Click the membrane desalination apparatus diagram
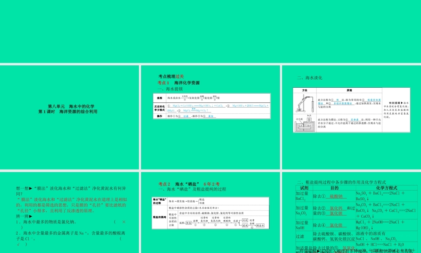Image resolution: width=421 pixels, height=253 pixels. pyautogui.click(x=305, y=123)
